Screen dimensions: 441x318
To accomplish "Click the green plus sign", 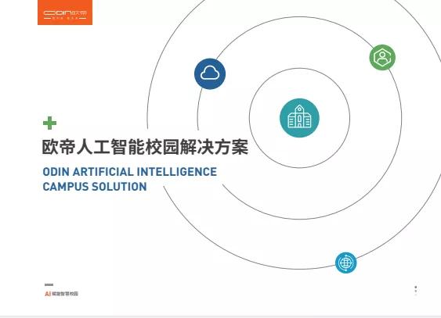I will [x=50, y=123].
